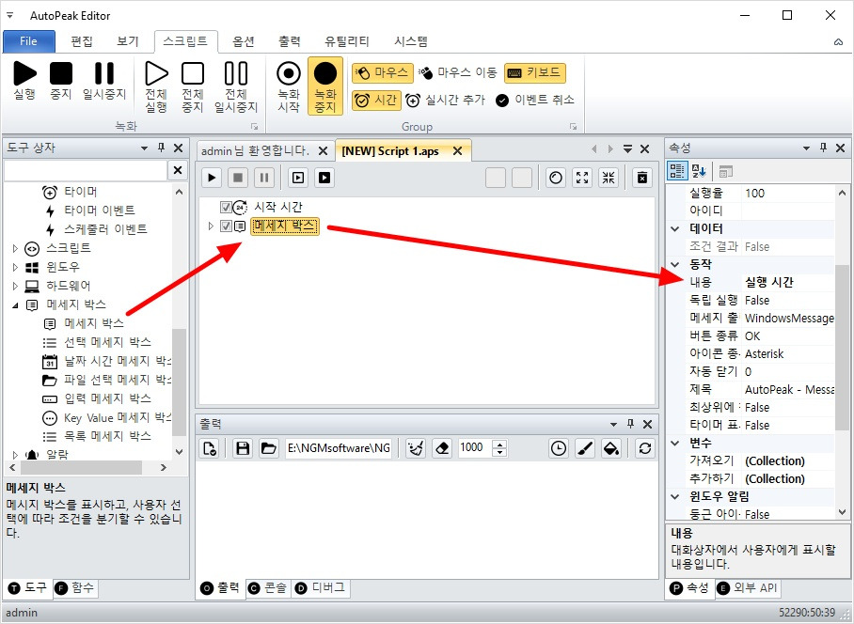
Task: Click 전체 실행 run-all icon
Action: (x=156, y=87)
